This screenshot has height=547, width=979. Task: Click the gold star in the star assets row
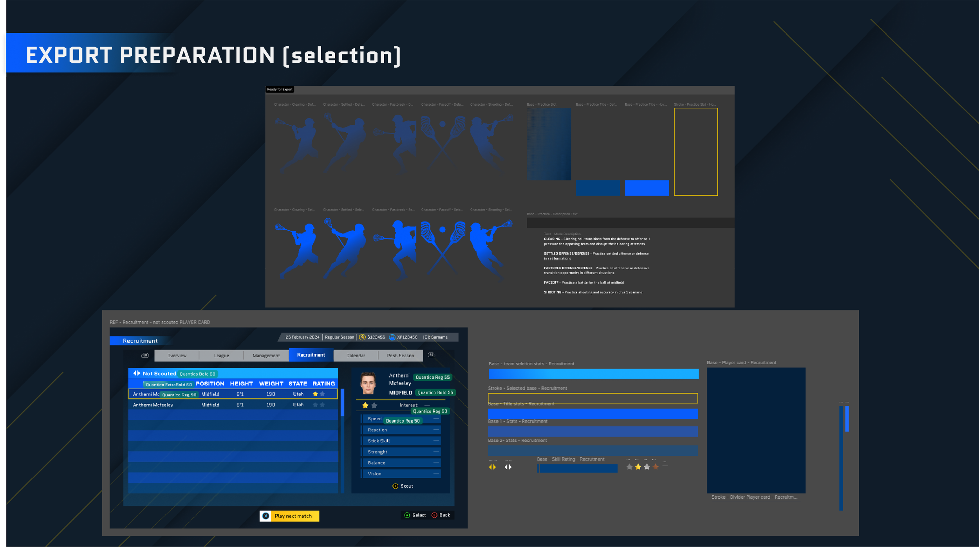pos(638,466)
